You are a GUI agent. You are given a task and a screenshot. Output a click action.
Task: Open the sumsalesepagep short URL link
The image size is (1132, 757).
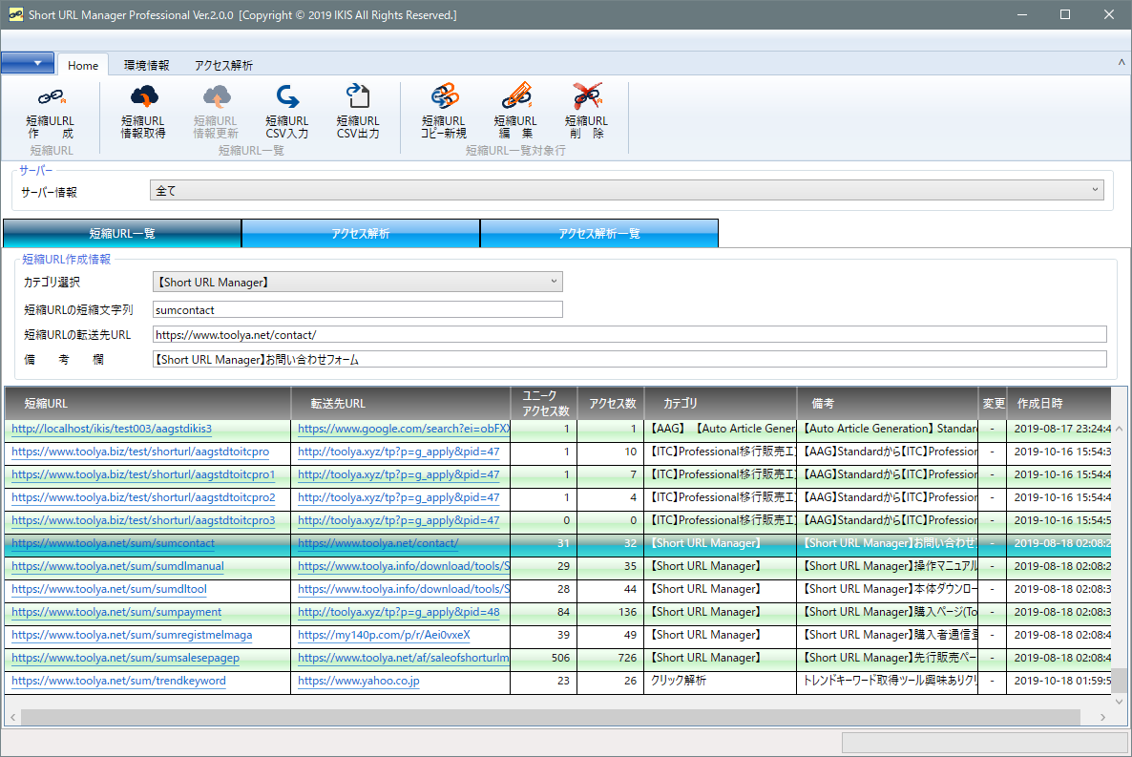click(x=126, y=658)
